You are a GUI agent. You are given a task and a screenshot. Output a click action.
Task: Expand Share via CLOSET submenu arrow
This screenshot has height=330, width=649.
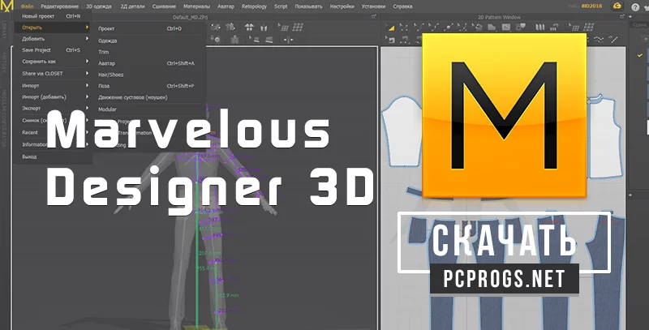87,73
